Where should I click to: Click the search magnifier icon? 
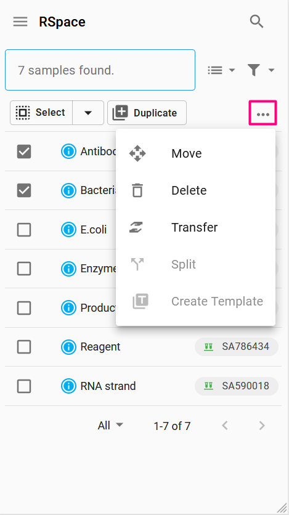256,22
